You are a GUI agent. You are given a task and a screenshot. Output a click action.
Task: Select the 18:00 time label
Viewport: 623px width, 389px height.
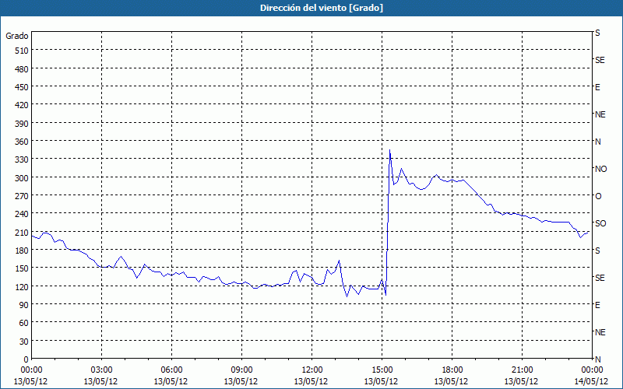[x=452, y=370]
